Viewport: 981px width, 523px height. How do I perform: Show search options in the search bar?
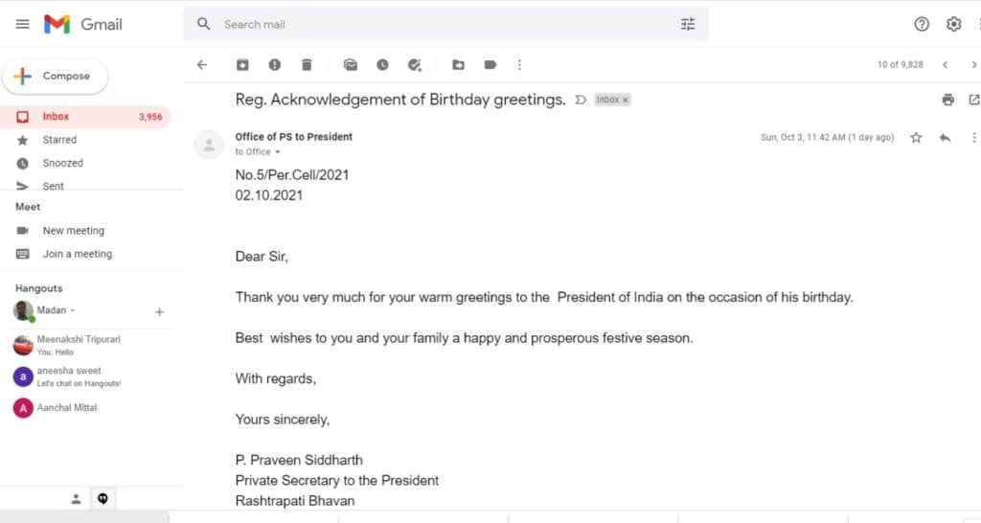coord(688,24)
